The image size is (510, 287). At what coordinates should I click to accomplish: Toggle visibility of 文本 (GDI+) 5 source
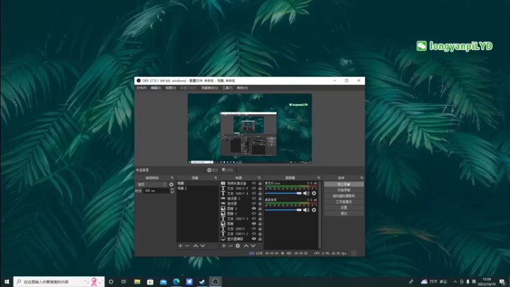tap(254, 188)
